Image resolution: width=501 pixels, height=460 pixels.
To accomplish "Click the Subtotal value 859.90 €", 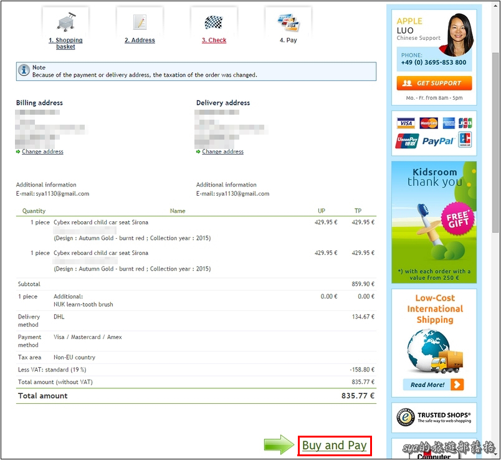I will (x=363, y=284).
